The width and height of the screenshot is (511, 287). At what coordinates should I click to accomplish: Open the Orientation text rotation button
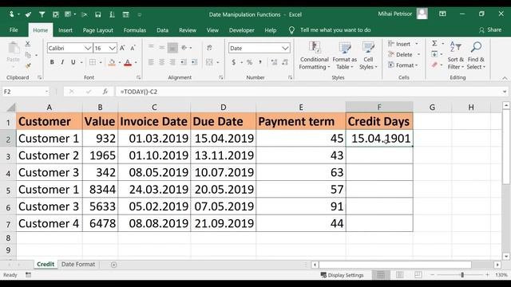point(184,48)
